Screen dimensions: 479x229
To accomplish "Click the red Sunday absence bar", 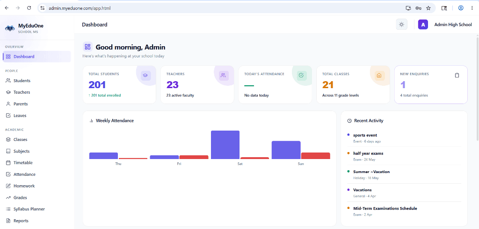I will 316,156.
